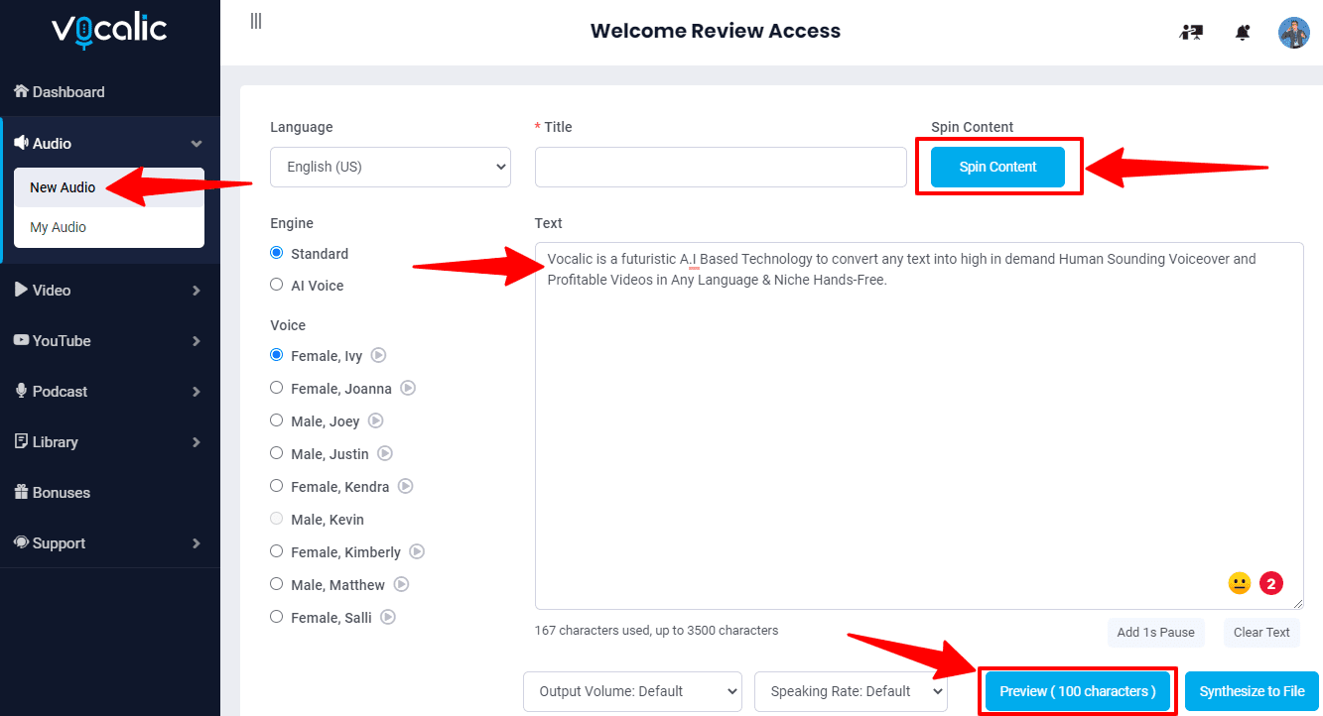Open the New Audio page
Screen dimensions: 1323x716
coord(109,187)
